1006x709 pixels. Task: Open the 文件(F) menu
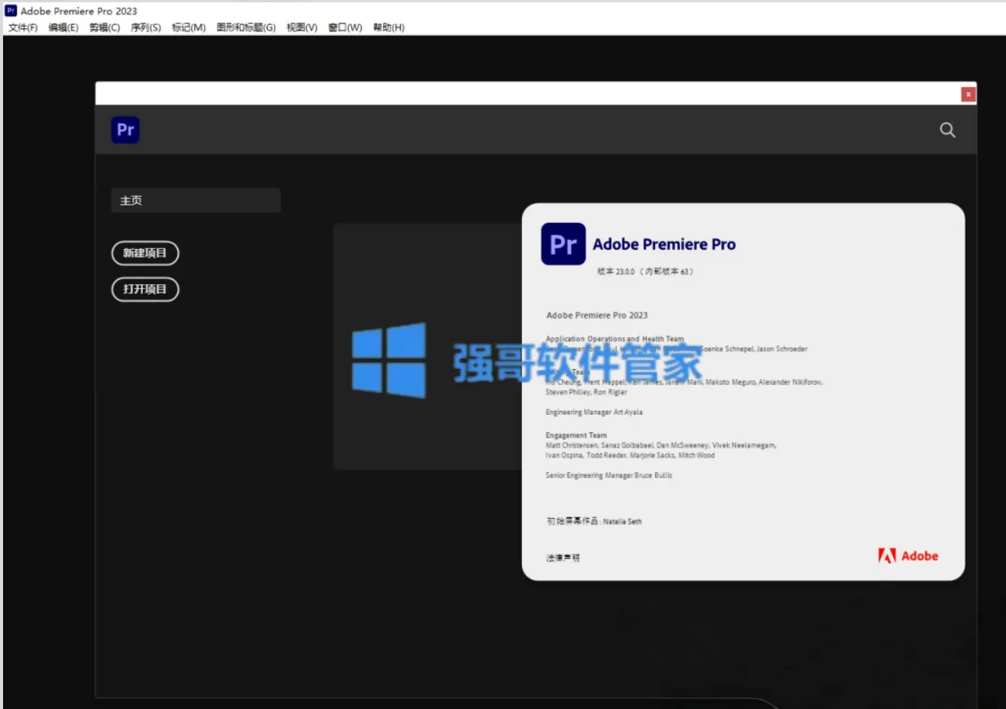click(23, 28)
